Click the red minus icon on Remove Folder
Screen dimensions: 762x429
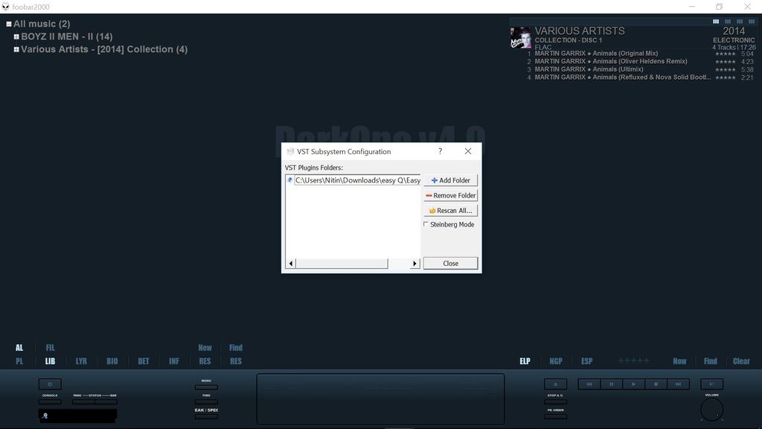(x=429, y=196)
